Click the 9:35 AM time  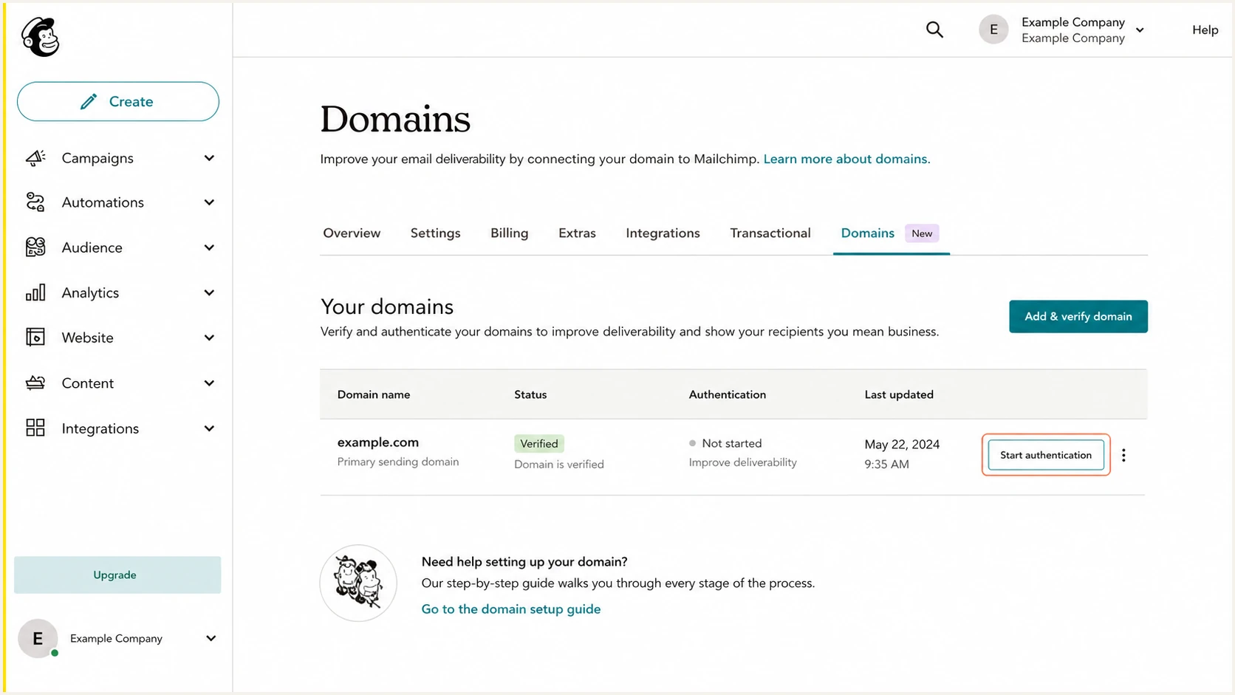(886, 464)
